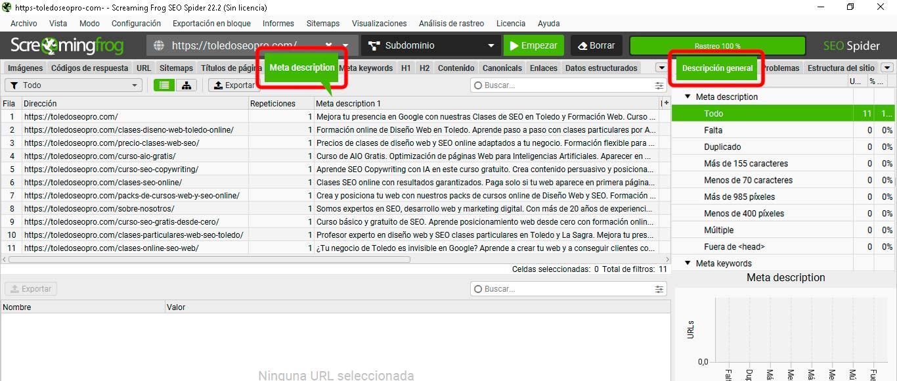The width and height of the screenshot is (897, 381).
Task: Open the Configuración menu
Action: [x=136, y=23]
